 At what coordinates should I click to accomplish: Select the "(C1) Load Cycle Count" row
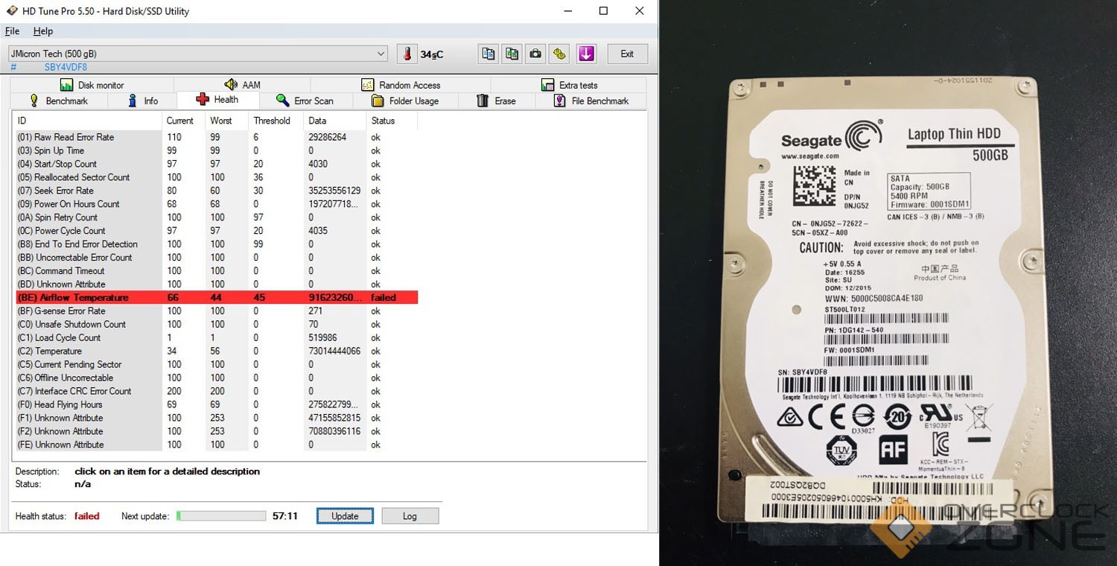click(x=216, y=338)
